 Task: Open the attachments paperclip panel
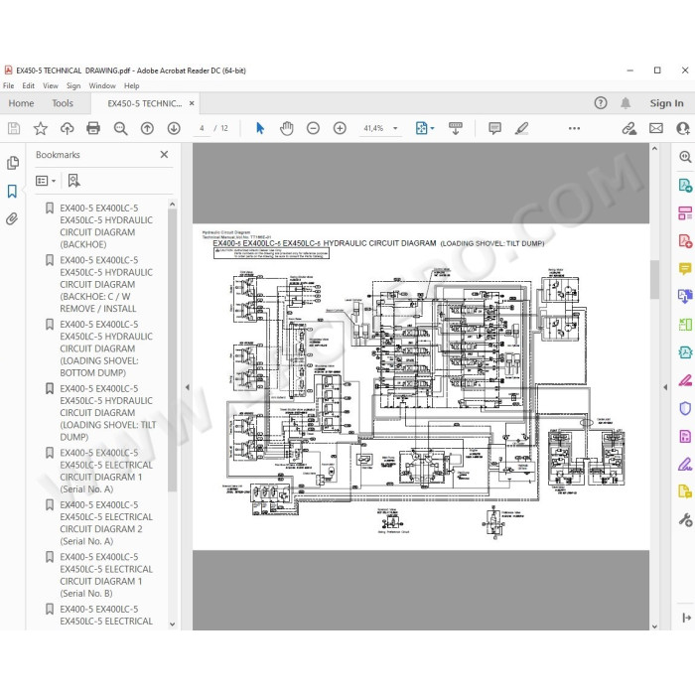pyautogui.click(x=12, y=219)
